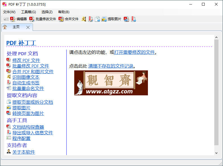
Task: Click the icon beside 合并 PDF 和图片文件
Action: (x=9, y=71)
